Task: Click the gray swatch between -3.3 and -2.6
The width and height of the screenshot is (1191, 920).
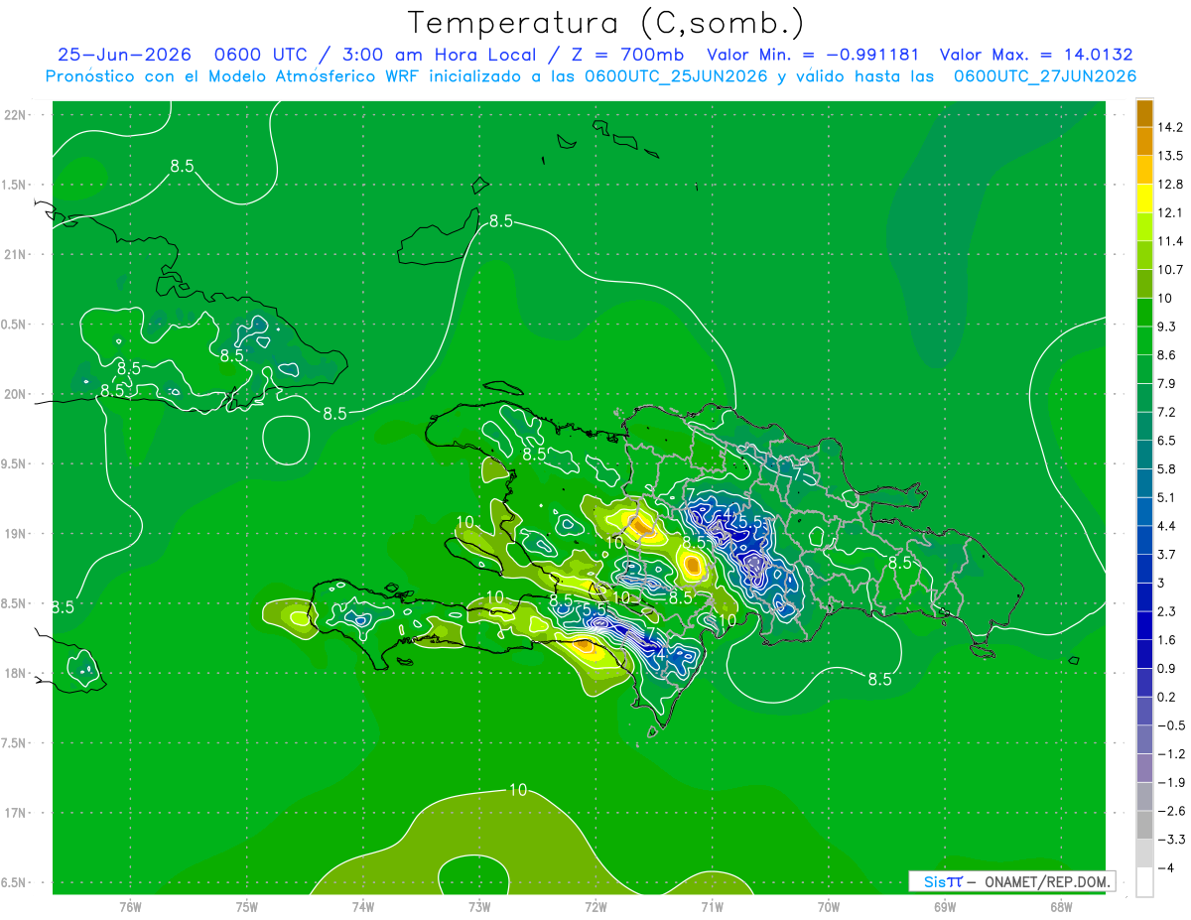Action: 1144,826
